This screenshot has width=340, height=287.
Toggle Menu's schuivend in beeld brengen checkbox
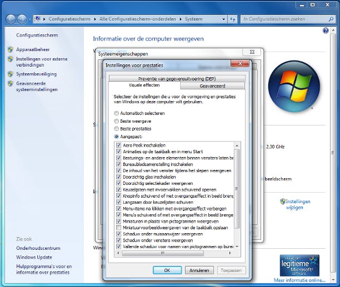tap(118, 215)
